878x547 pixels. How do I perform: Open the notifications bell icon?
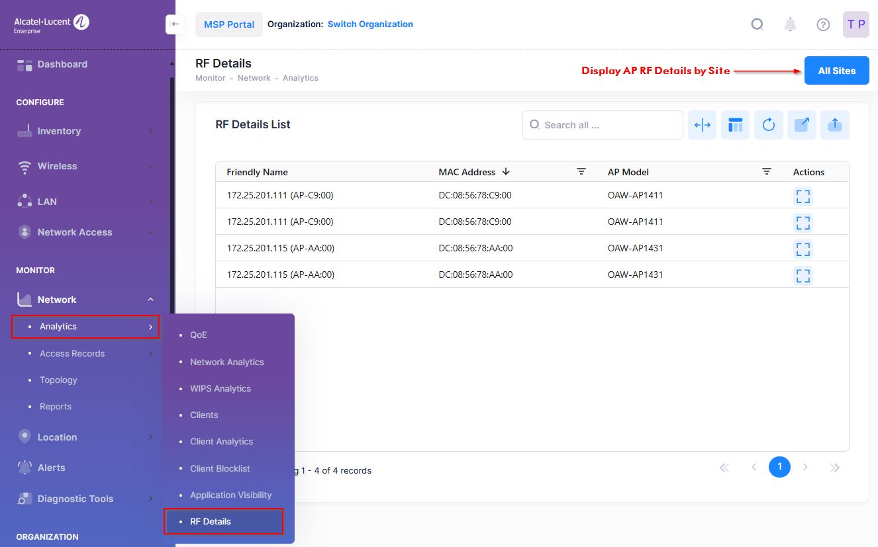(790, 24)
